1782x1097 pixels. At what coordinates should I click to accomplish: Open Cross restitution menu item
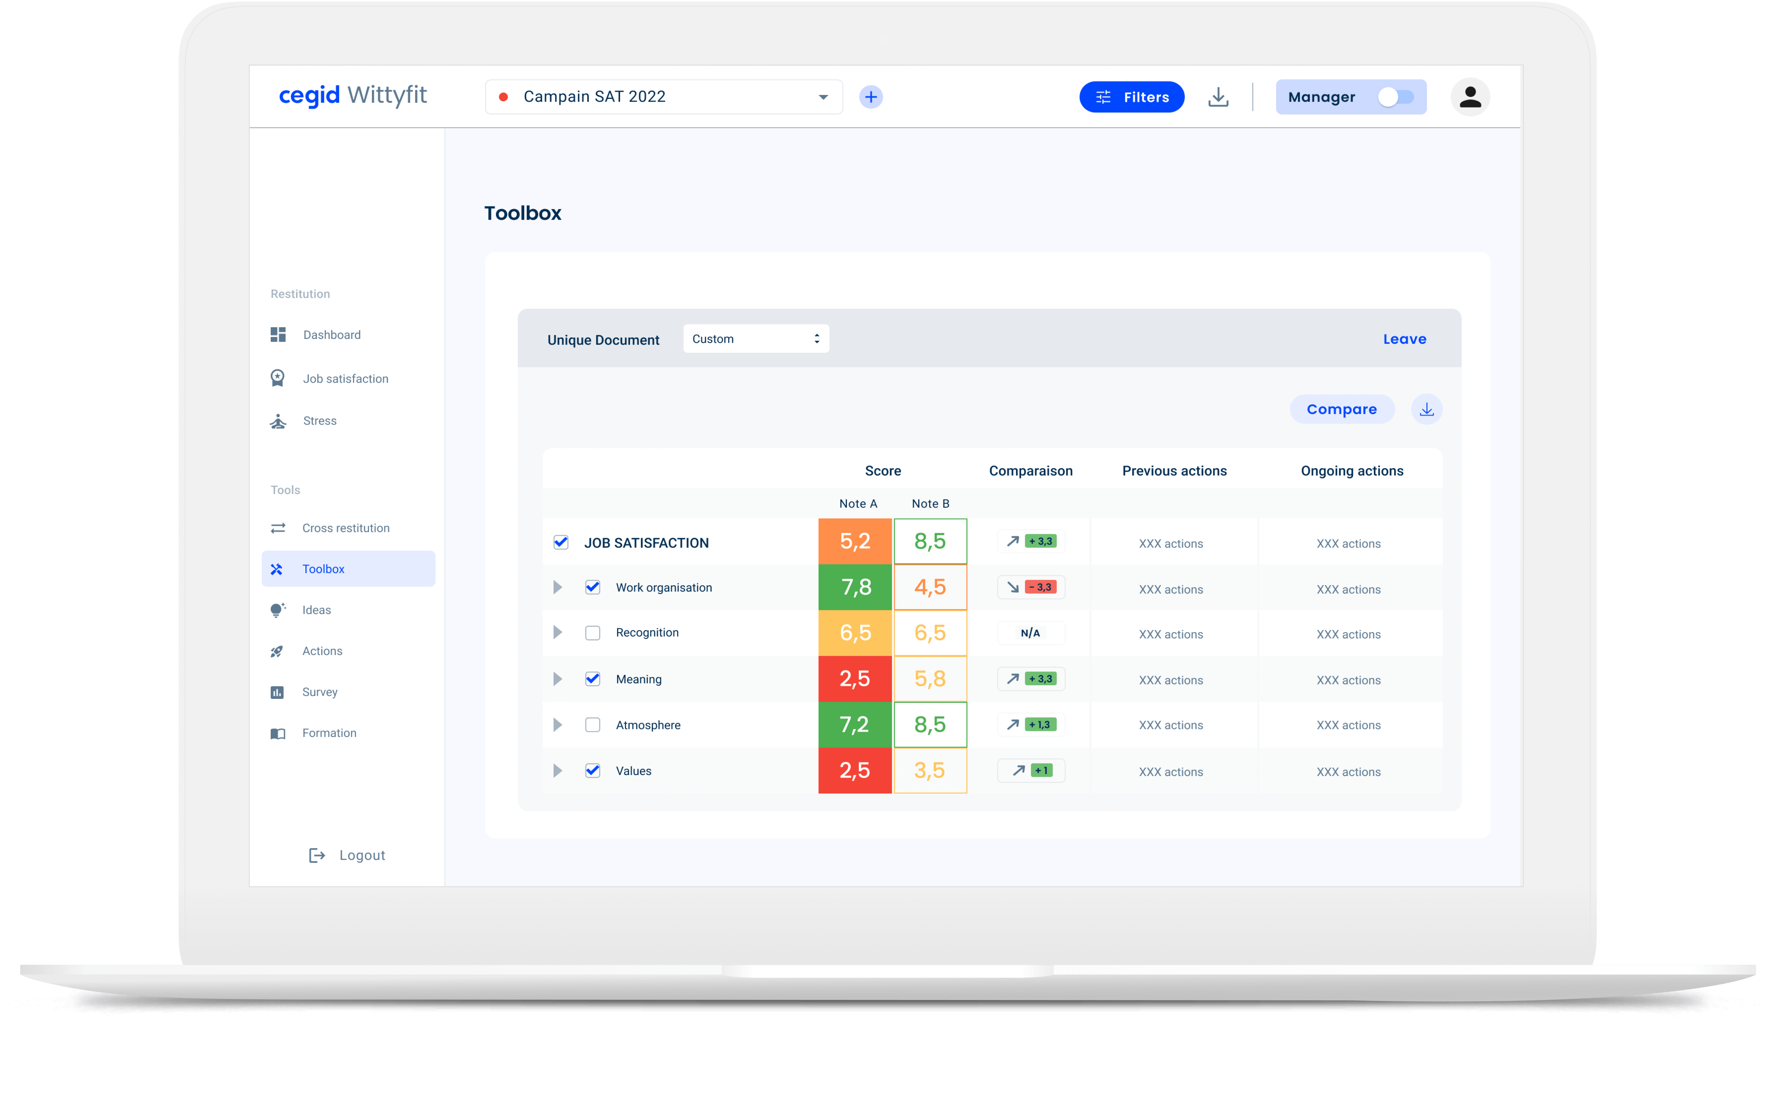click(345, 528)
